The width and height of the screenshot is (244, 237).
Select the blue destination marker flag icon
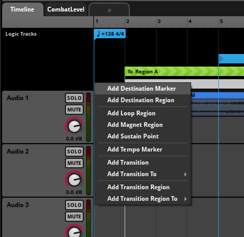[x=221, y=59]
